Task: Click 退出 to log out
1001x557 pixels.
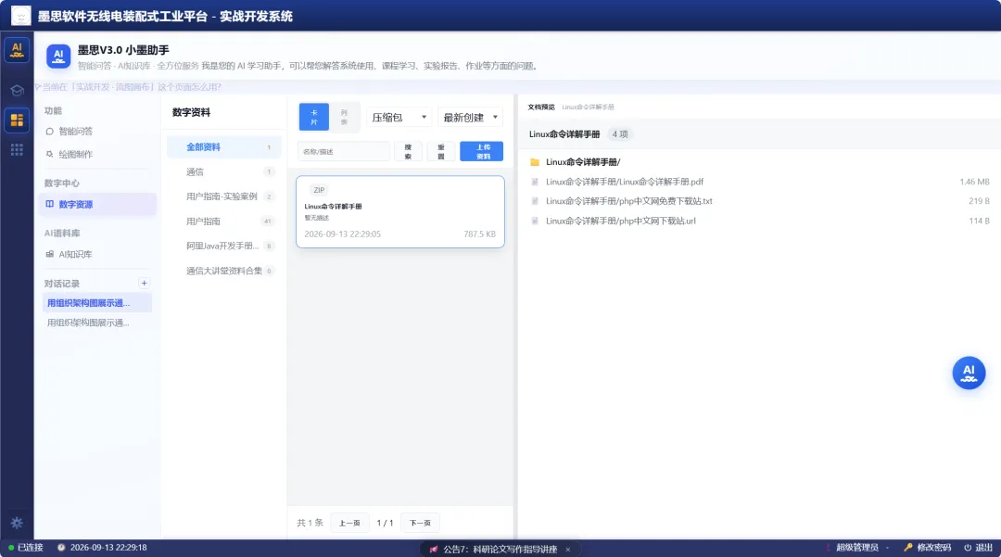Action: [x=978, y=548]
